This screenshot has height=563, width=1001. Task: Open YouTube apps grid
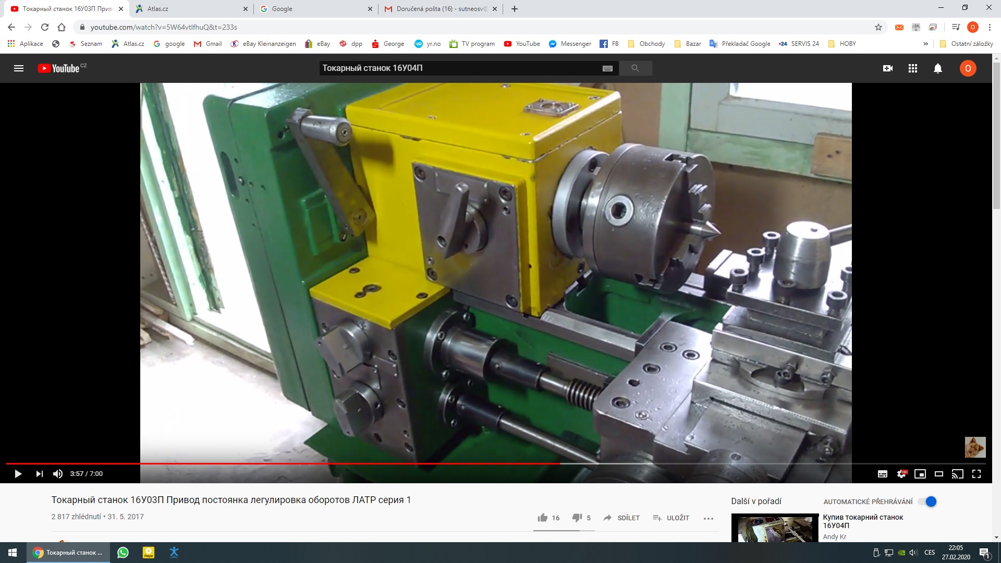(x=912, y=68)
